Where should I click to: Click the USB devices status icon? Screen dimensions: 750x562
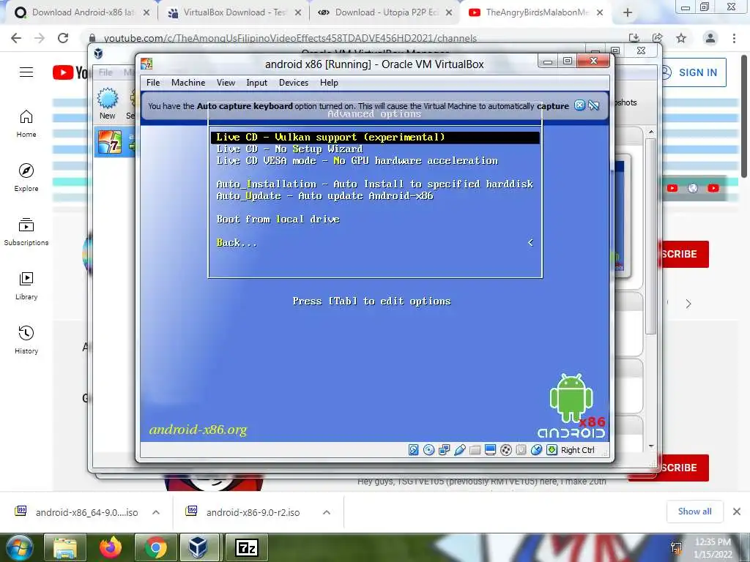click(x=460, y=450)
